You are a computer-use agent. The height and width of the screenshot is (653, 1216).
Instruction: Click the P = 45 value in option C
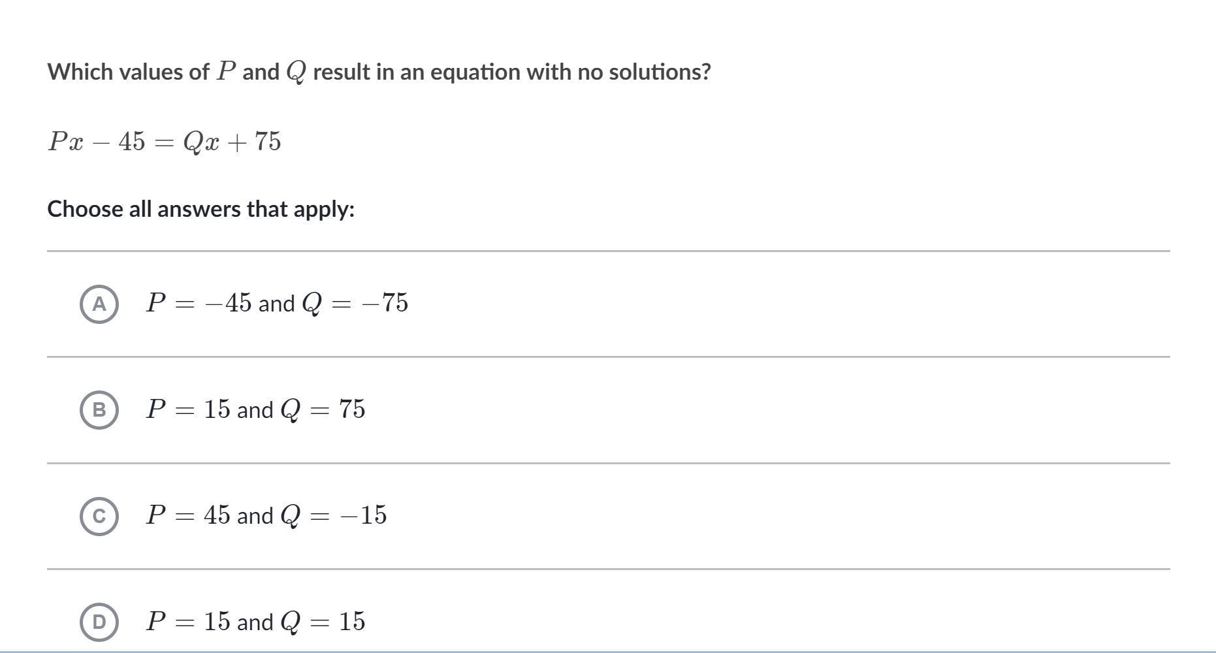(188, 515)
